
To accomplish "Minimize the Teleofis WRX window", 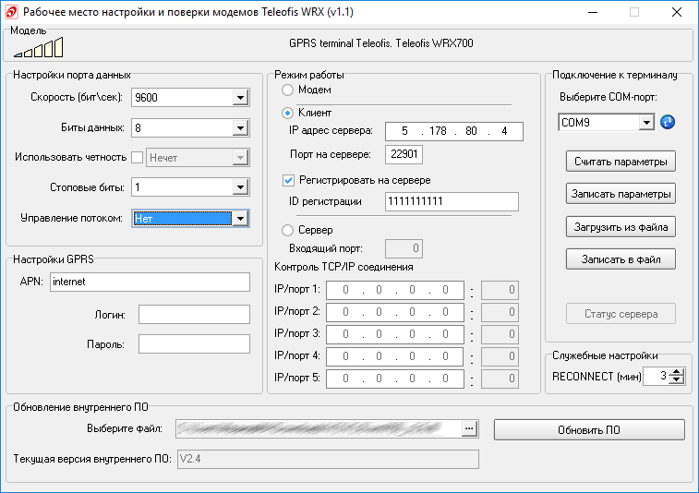I will pos(593,13).
